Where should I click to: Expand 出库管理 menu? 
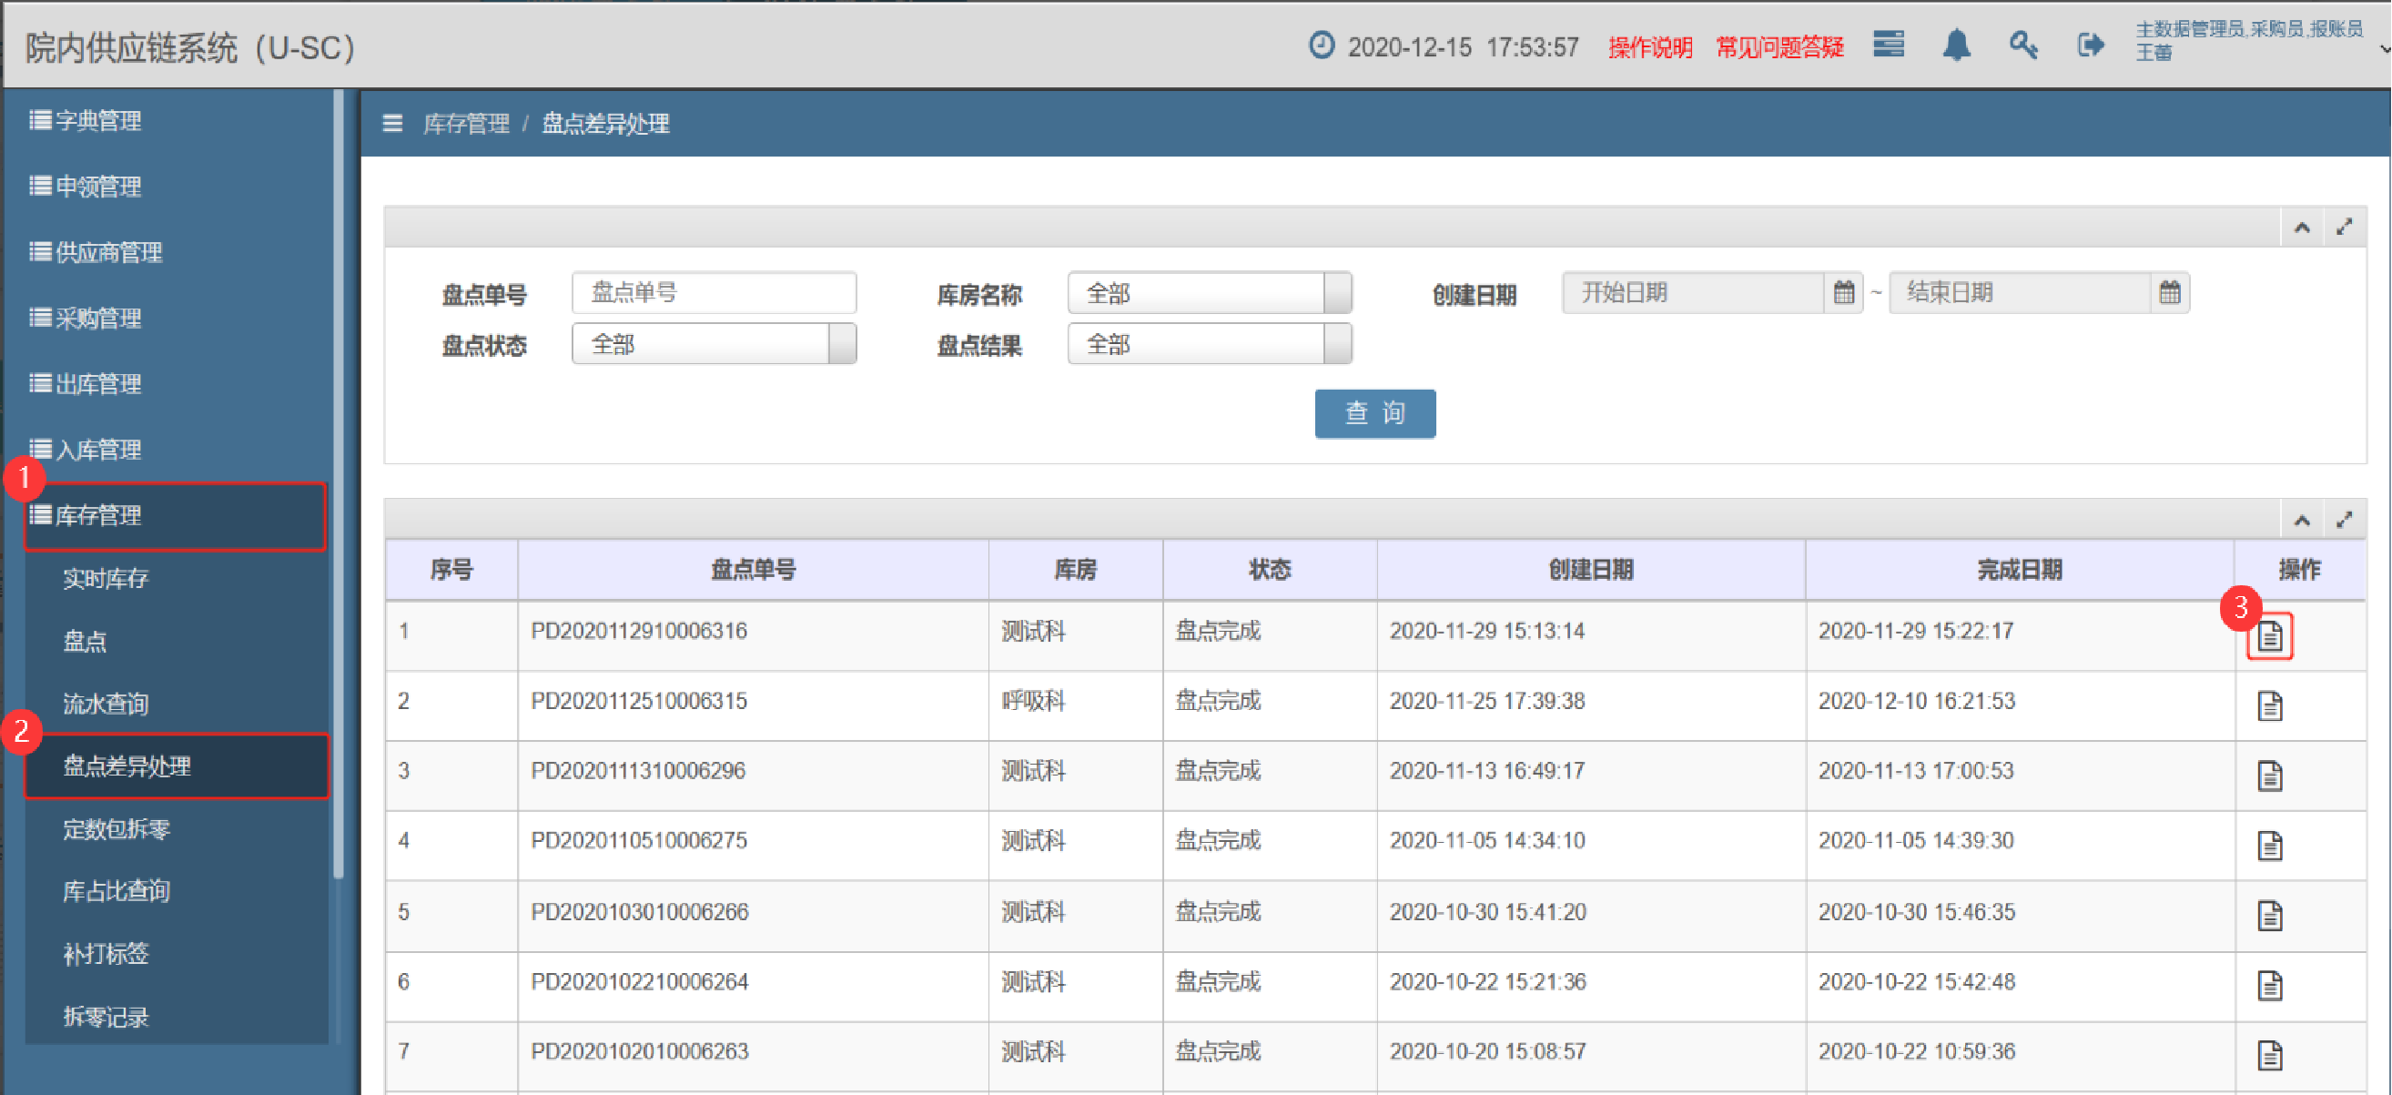(x=86, y=384)
